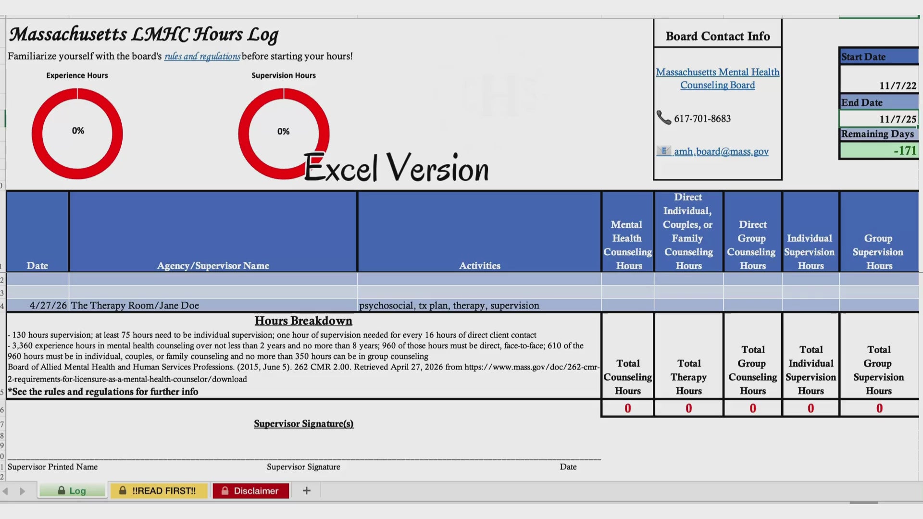This screenshot has height=519, width=923.
Task: Click the Supervisor Printed Name label
Action: click(52, 467)
